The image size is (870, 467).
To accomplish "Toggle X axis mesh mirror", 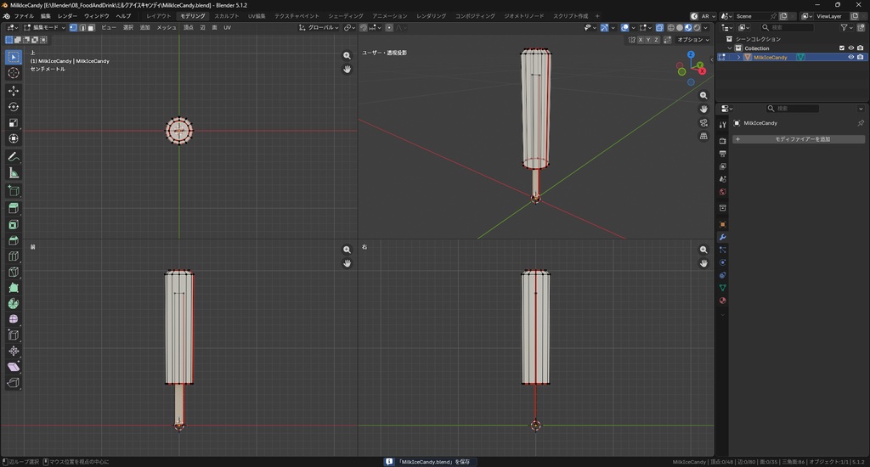I will 641,40.
